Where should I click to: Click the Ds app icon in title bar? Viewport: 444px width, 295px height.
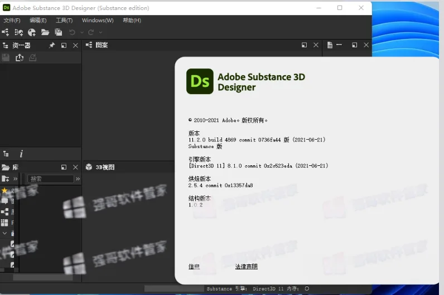click(6, 8)
